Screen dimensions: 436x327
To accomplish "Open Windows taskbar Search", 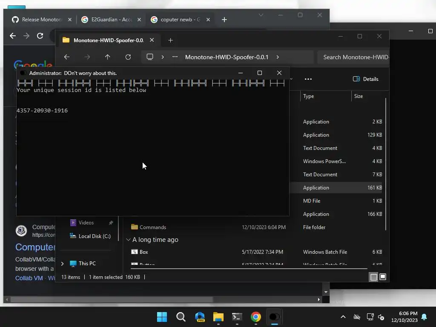I will (181, 317).
